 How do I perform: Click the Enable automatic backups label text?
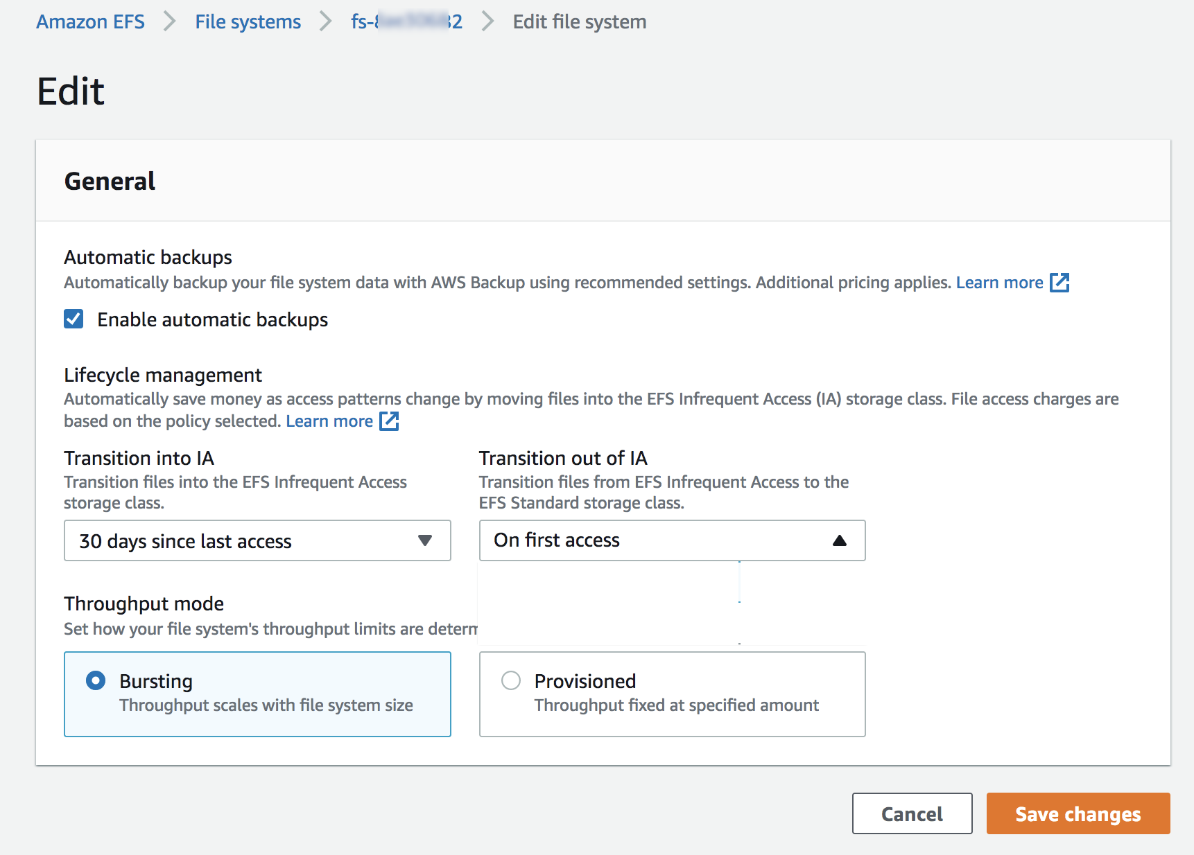click(212, 320)
